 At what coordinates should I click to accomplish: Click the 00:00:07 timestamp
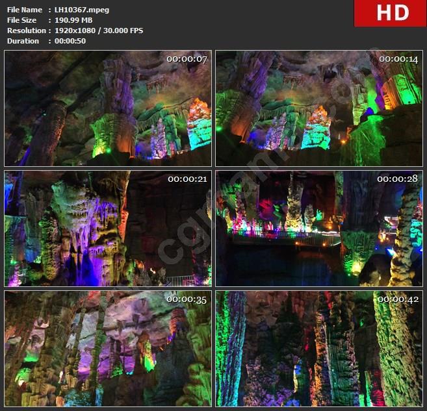pos(187,59)
